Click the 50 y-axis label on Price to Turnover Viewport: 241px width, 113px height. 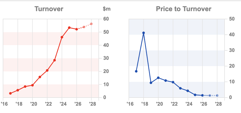click(x=231, y=19)
